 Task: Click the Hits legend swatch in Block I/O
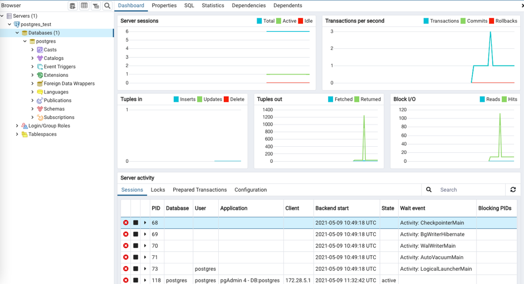(504, 99)
